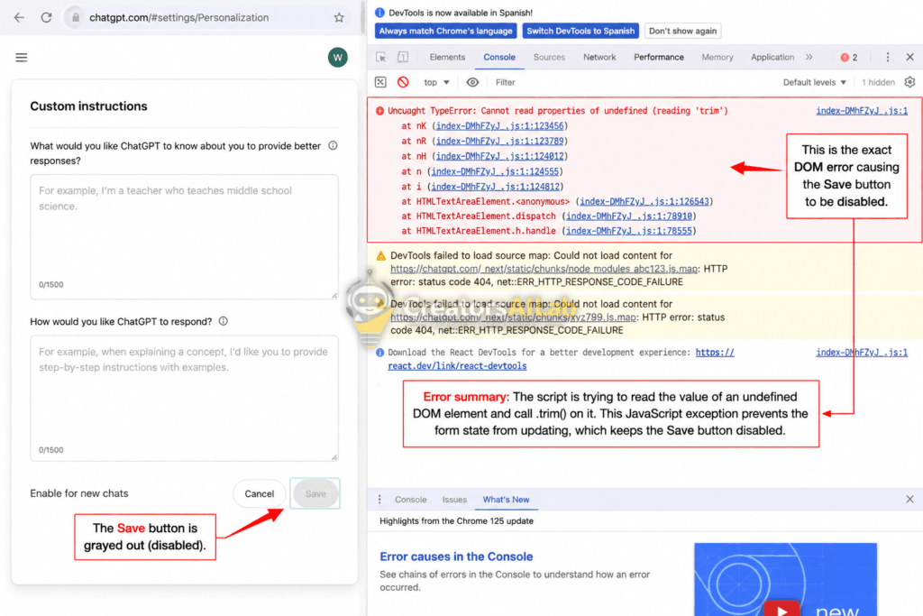The image size is (923, 616).
Task: Click the 'know about you' text area
Action: click(184, 236)
